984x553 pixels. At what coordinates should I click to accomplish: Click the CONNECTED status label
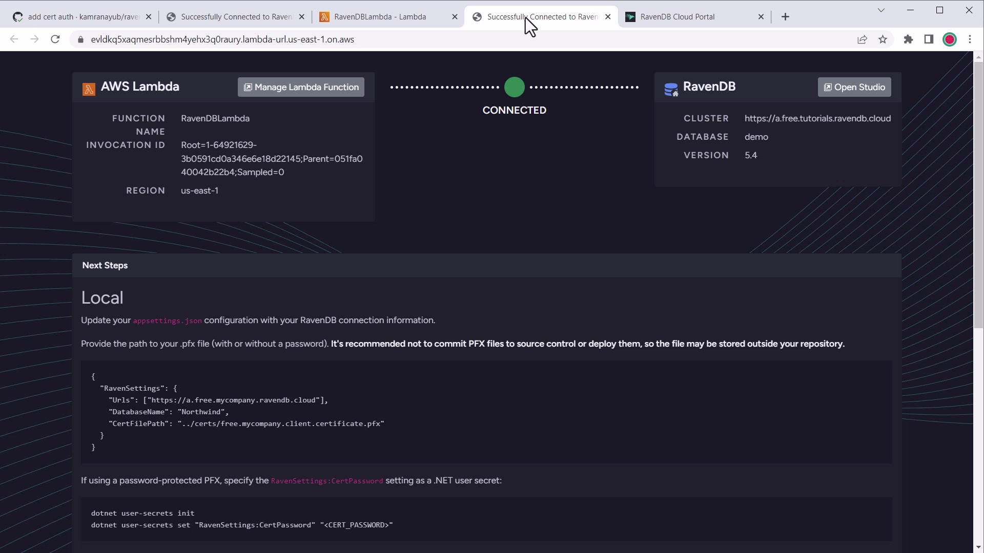pos(514,110)
